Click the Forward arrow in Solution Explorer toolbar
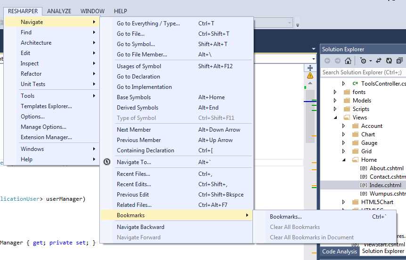 [337, 61]
